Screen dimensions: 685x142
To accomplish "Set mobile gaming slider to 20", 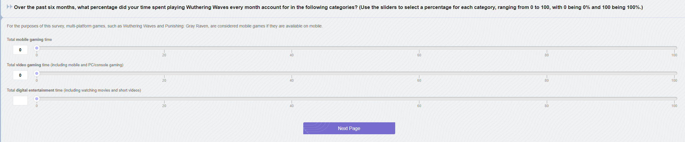I will [164, 48].
